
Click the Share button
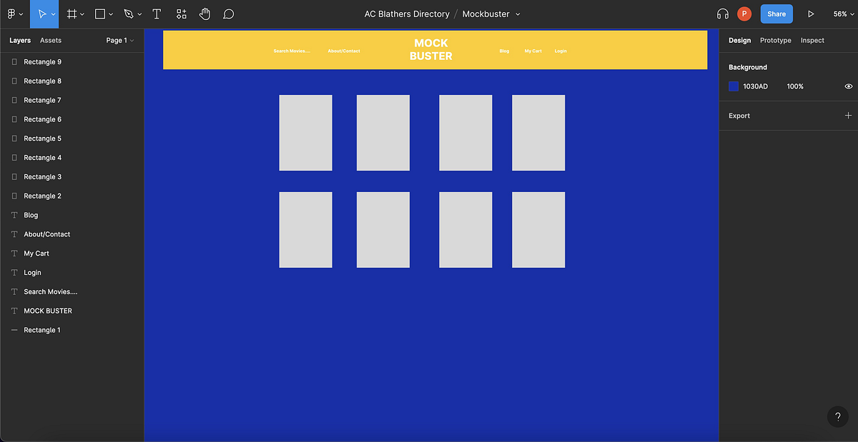(x=776, y=14)
